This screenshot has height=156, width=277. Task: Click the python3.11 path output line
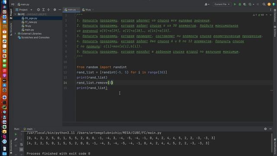coord(94,133)
